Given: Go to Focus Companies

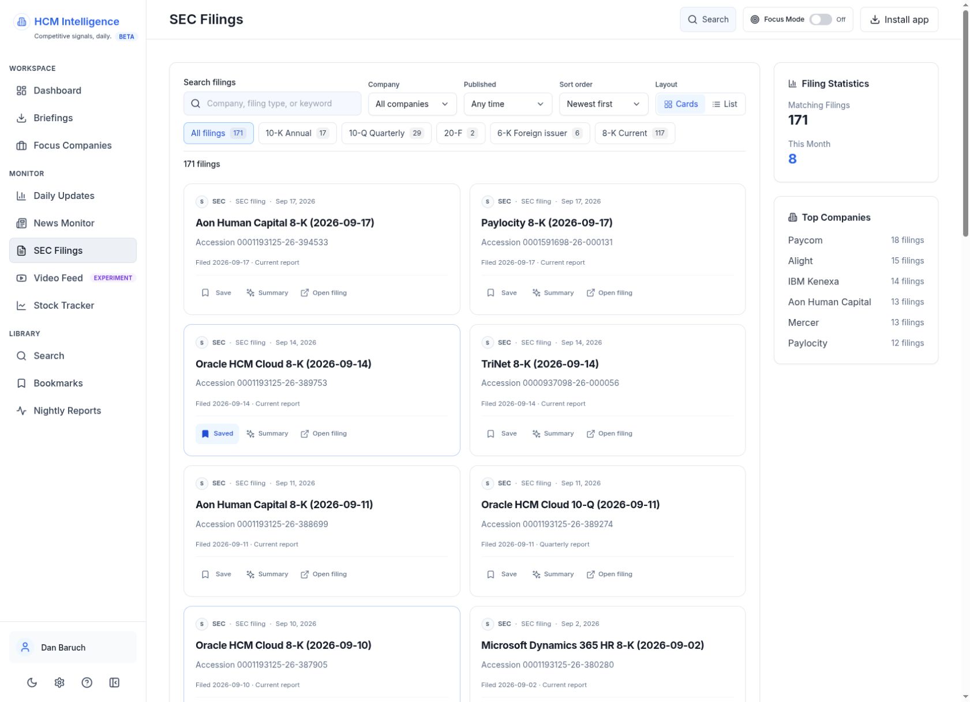Looking at the screenshot, I should (73, 145).
